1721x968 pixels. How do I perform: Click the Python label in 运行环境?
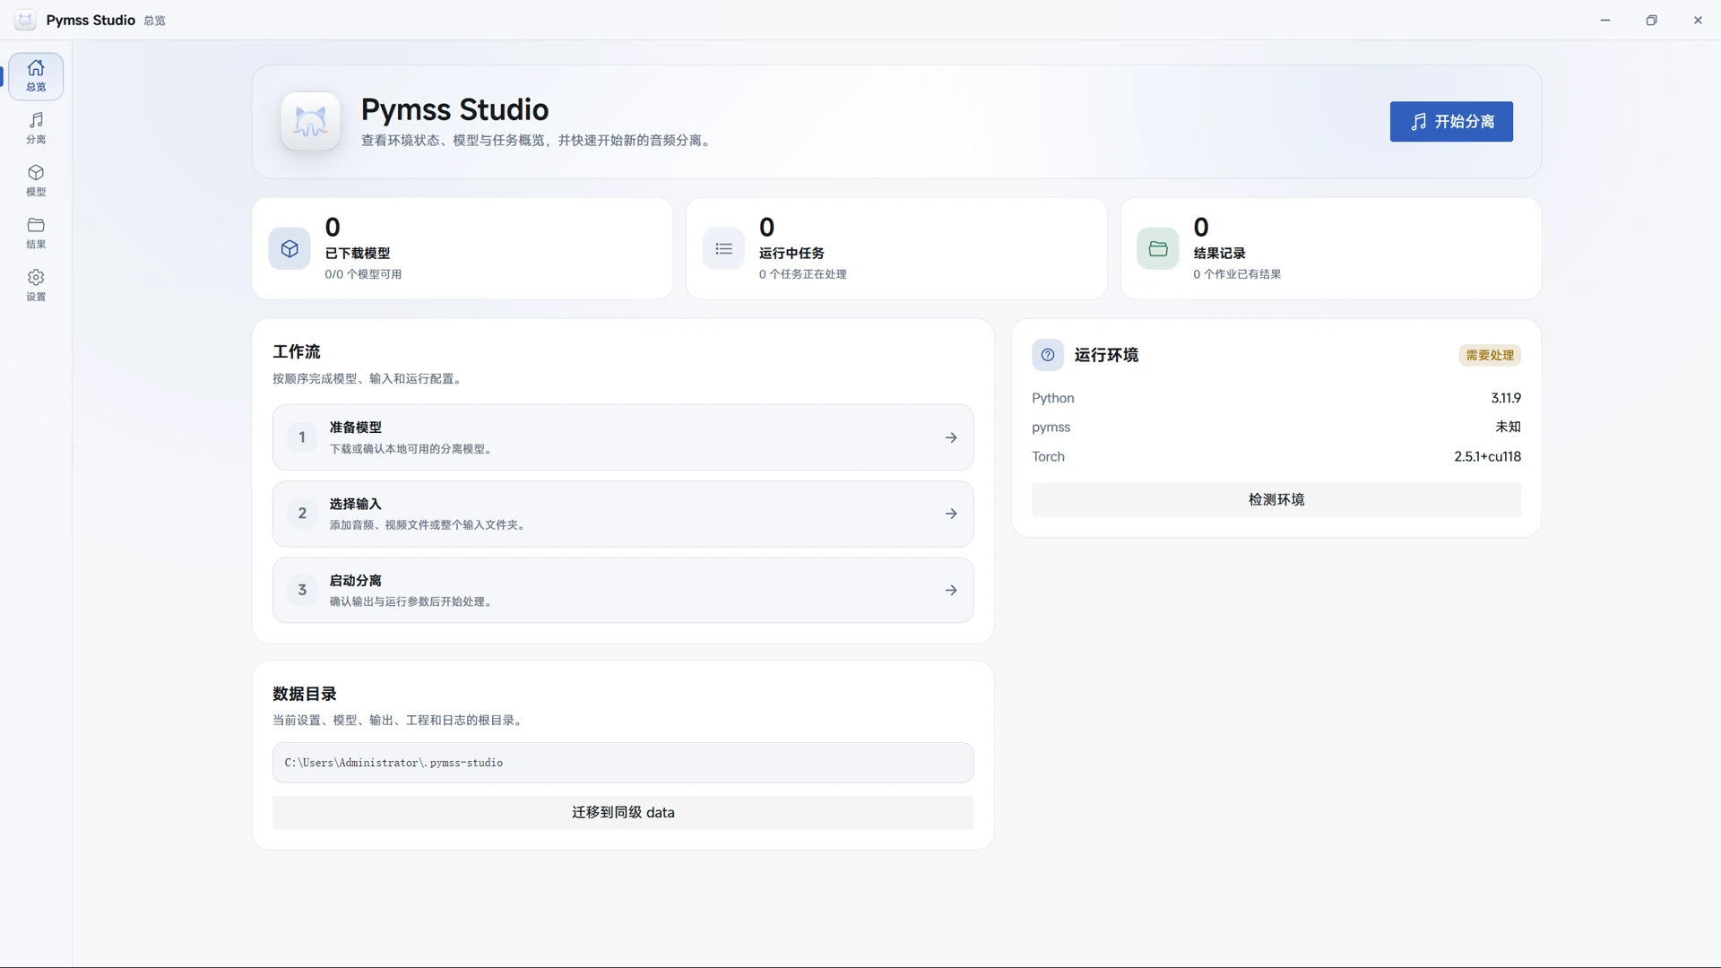[1052, 398]
